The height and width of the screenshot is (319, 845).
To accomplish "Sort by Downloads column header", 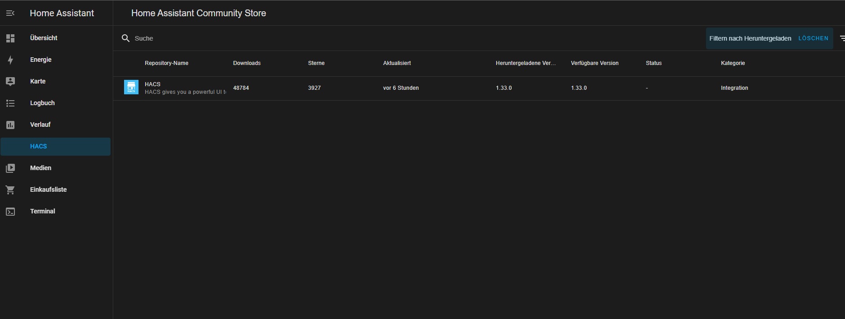I will 247,63.
